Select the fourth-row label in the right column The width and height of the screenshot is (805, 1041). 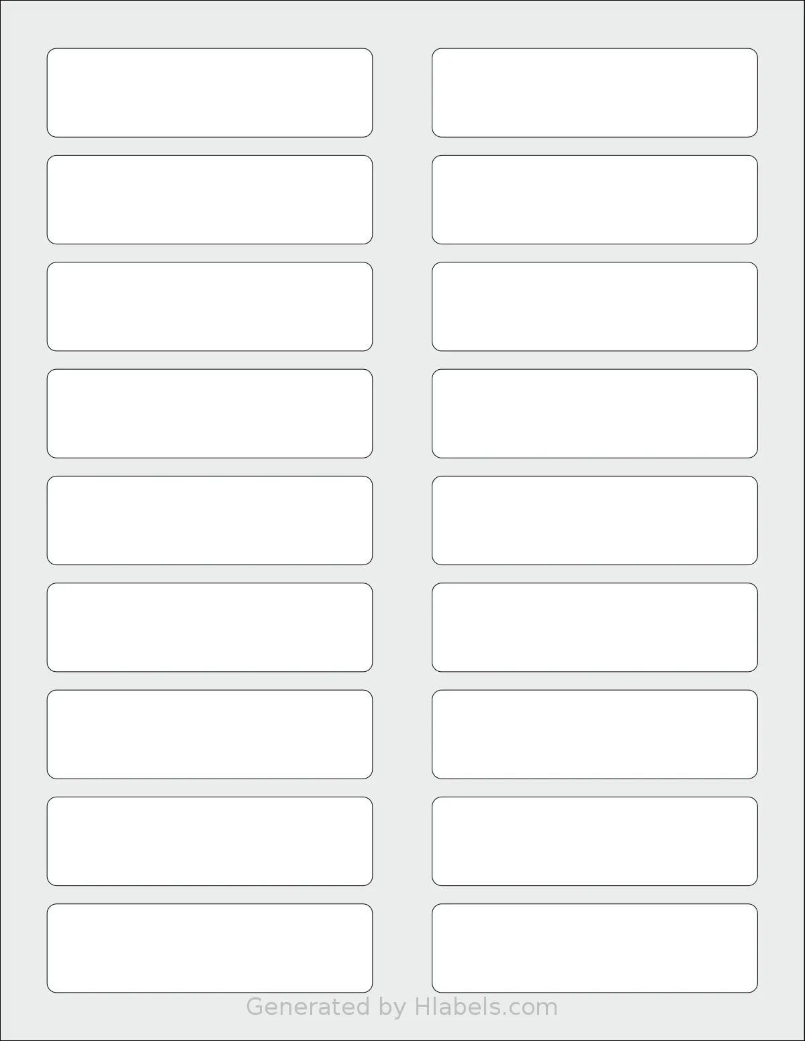(595, 413)
